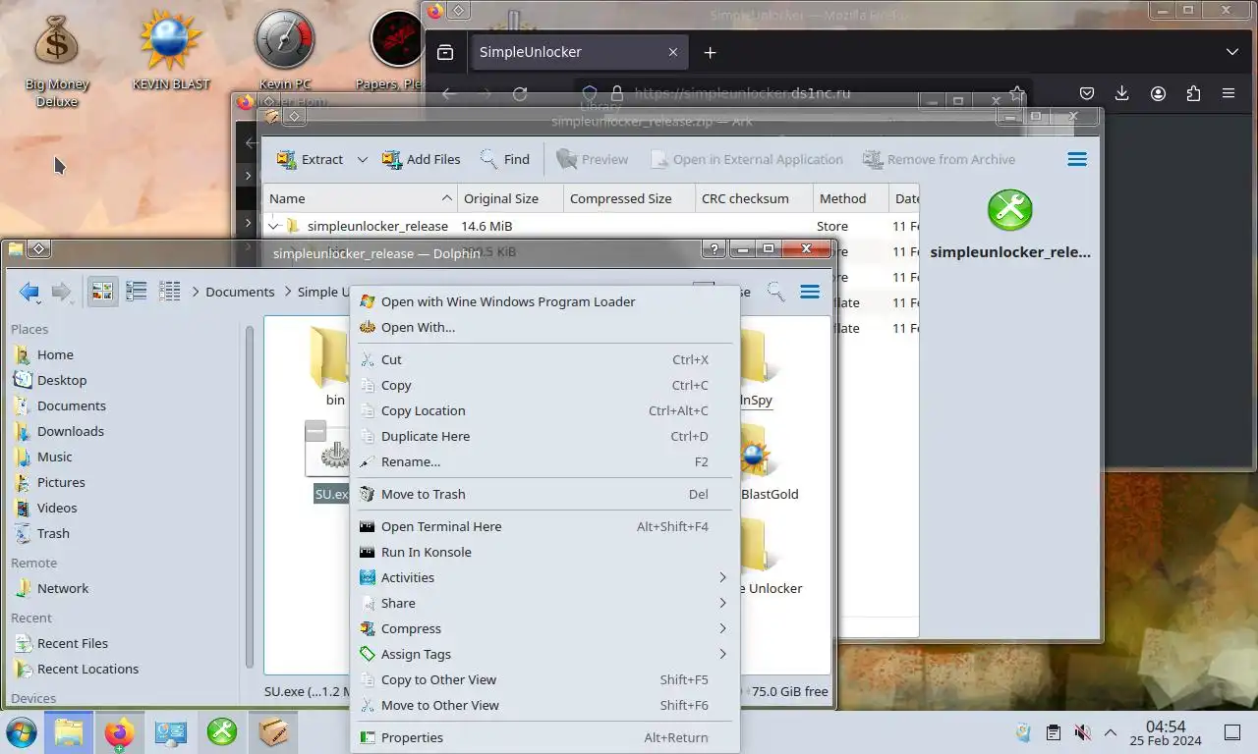Choose Duplicate Here in context menu
Image resolution: width=1258 pixels, height=754 pixels.
point(544,436)
